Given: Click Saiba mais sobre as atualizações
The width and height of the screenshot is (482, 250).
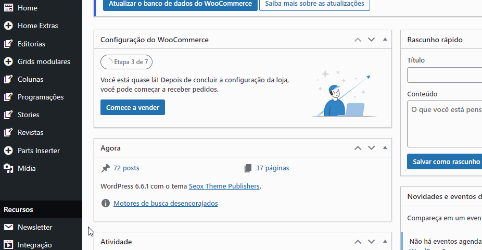Looking at the screenshot, I should (314, 4).
